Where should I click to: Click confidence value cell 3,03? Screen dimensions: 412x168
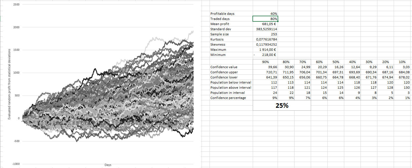(403, 67)
